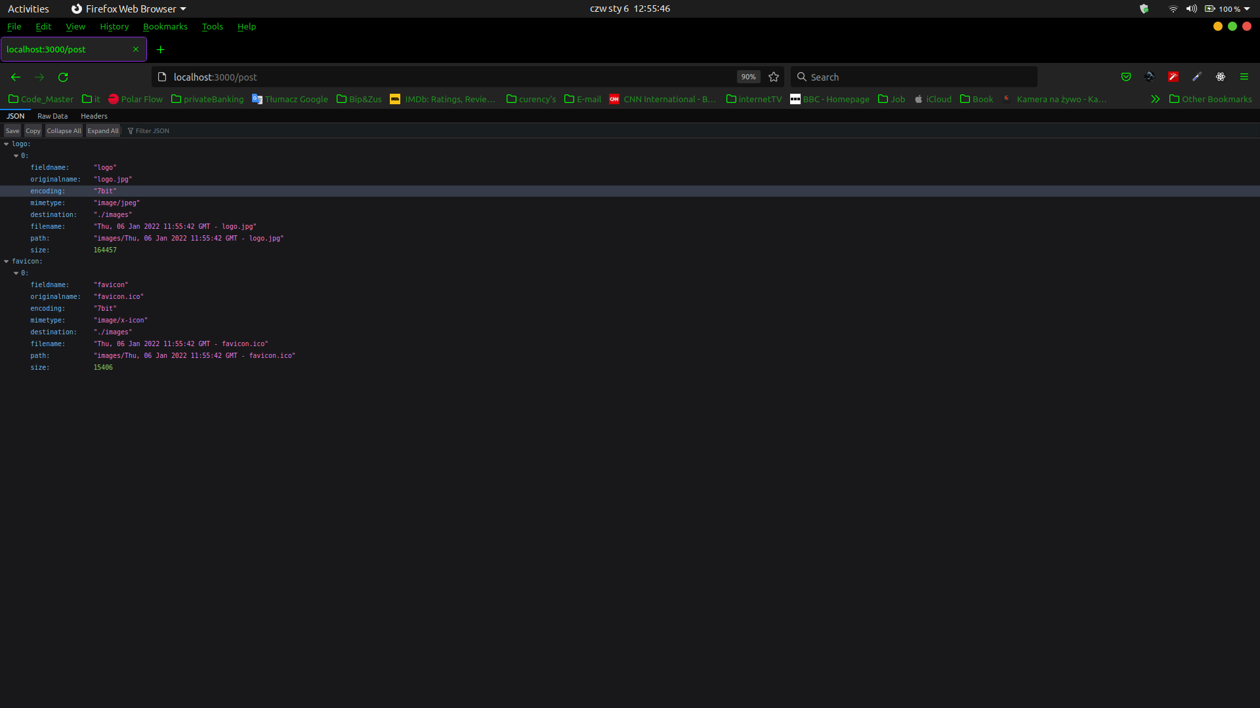
Task: Open the internetTV bookmark folder
Action: click(754, 100)
